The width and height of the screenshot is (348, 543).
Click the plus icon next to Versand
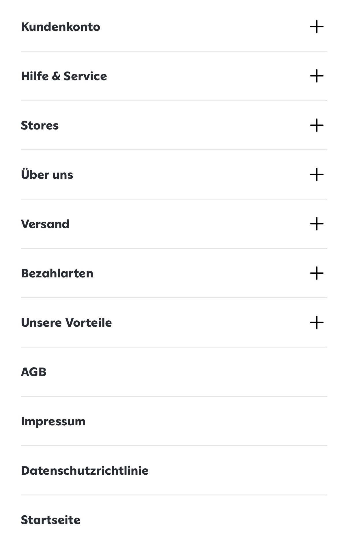click(x=317, y=224)
